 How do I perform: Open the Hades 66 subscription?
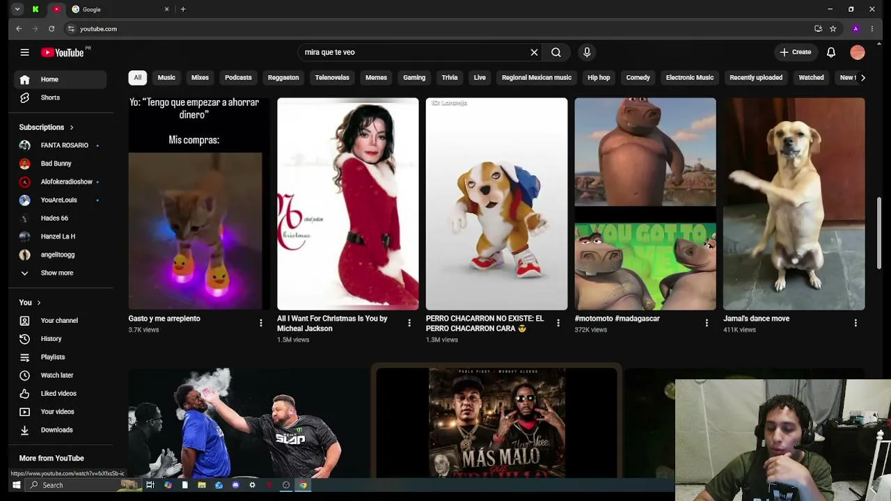click(x=61, y=218)
